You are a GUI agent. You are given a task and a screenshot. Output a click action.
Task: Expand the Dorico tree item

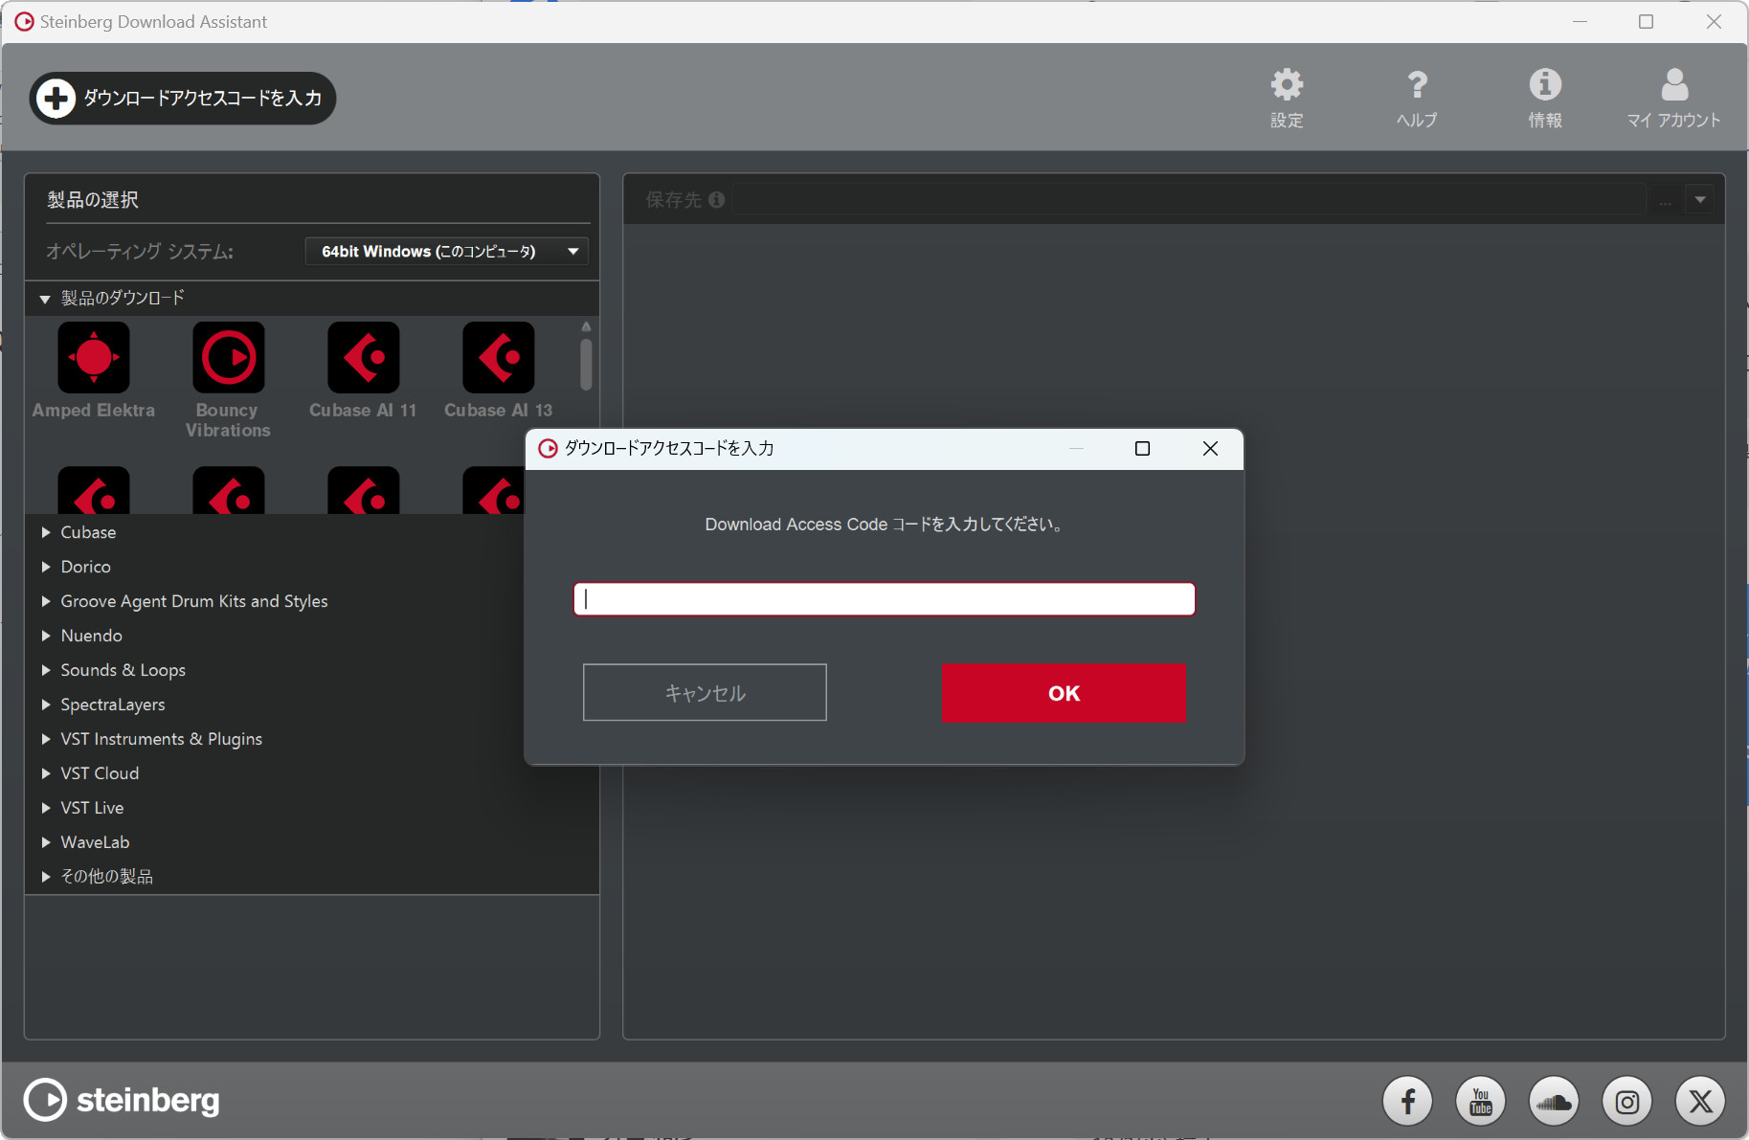click(x=45, y=567)
